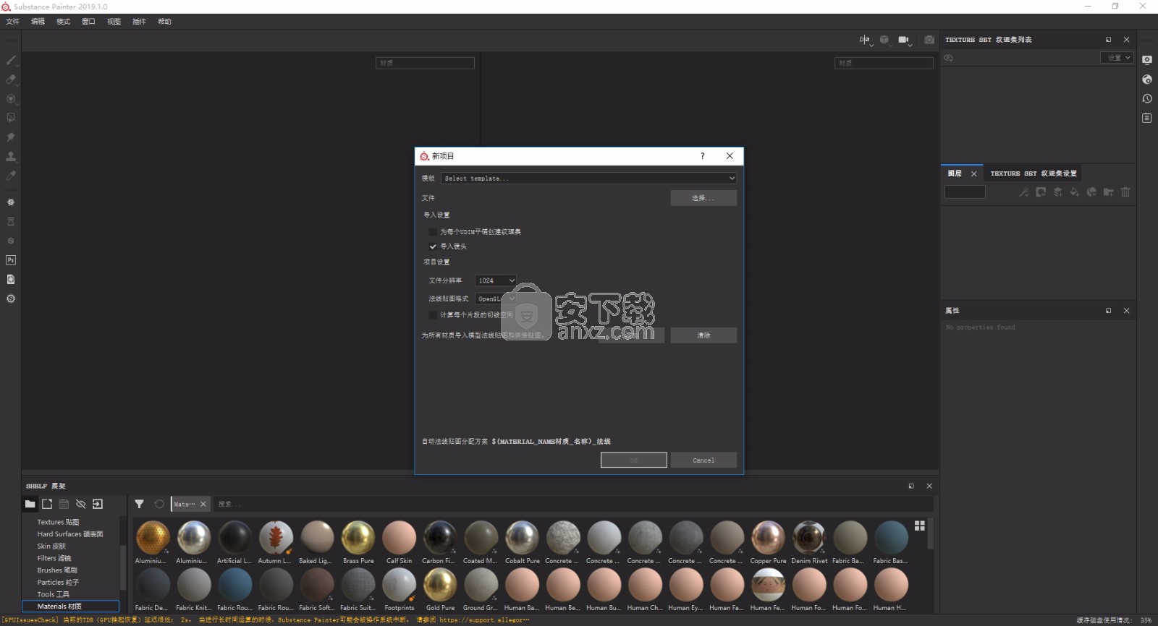Open the 编辑 (Edit) menu

[x=38, y=22]
